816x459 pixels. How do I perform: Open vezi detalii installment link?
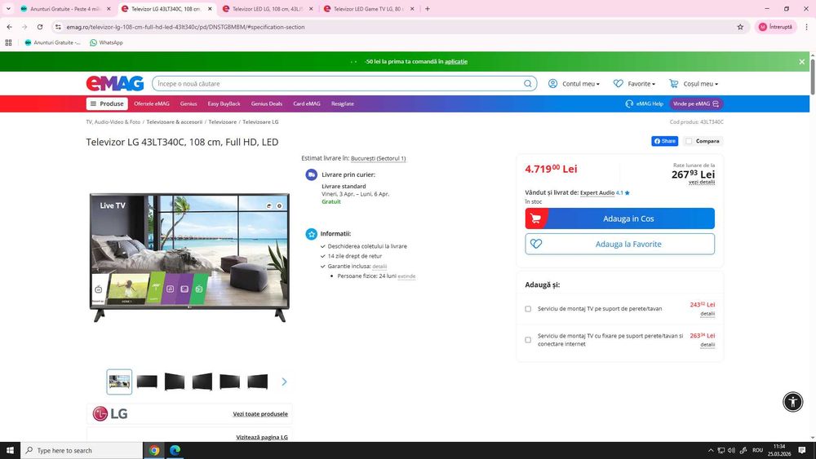[x=702, y=182]
